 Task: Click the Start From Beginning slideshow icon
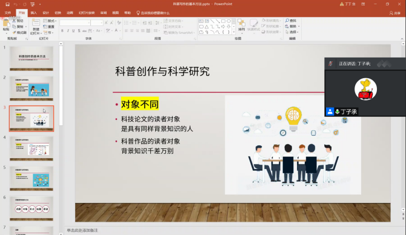32,4
